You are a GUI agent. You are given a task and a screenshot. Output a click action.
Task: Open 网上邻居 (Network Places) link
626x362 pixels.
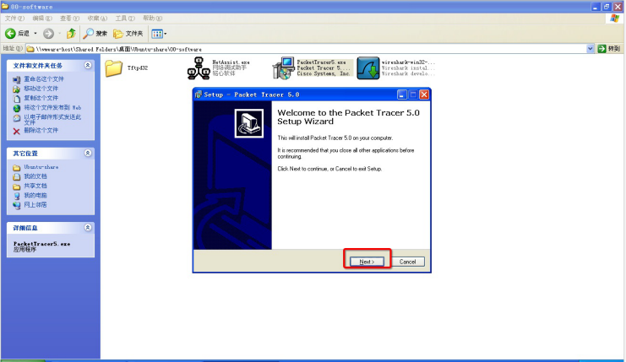[x=35, y=205]
